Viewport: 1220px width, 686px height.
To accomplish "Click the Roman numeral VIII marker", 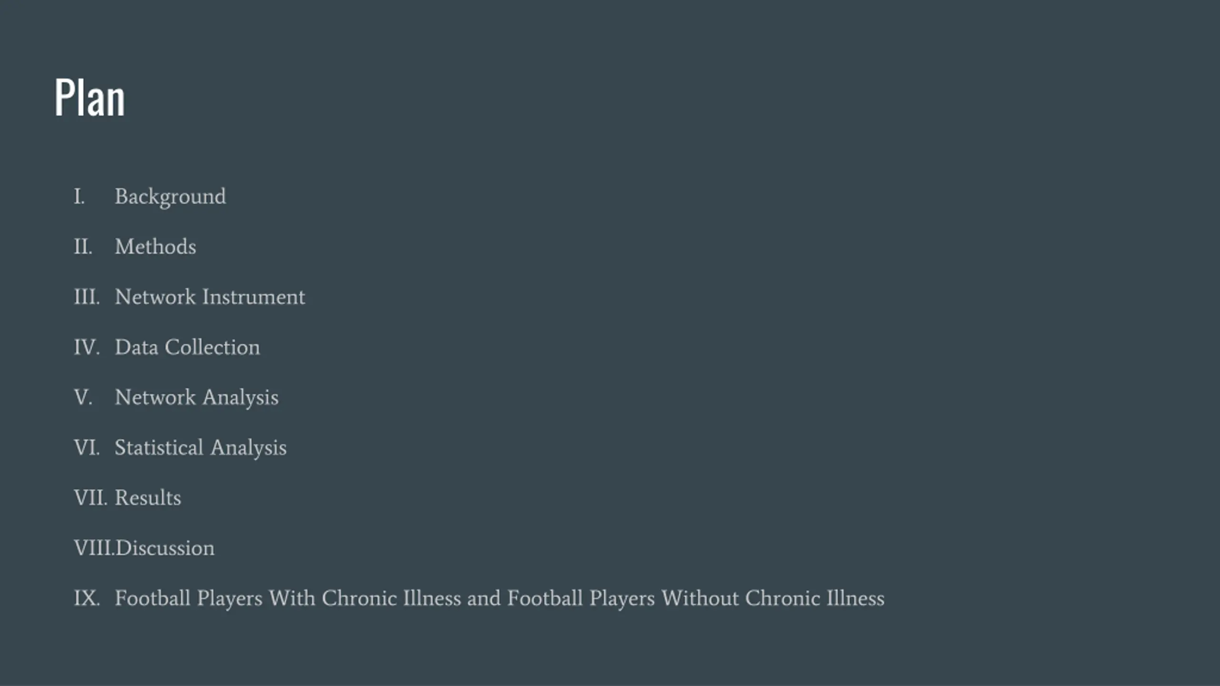I will click(x=94, y=548).
